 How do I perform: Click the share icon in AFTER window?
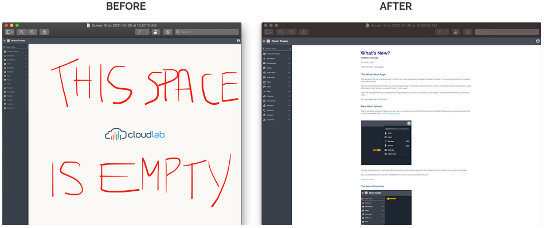304,32
